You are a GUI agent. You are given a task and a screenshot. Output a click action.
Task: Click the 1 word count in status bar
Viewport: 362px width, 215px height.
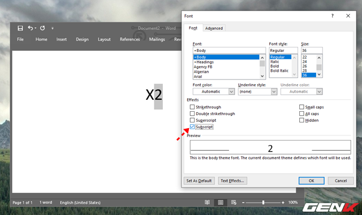(x=46, y=203)
